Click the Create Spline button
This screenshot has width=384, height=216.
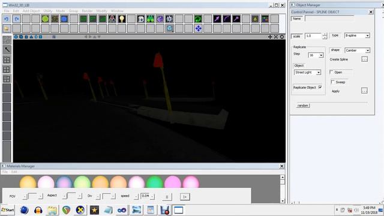(364, 59)
